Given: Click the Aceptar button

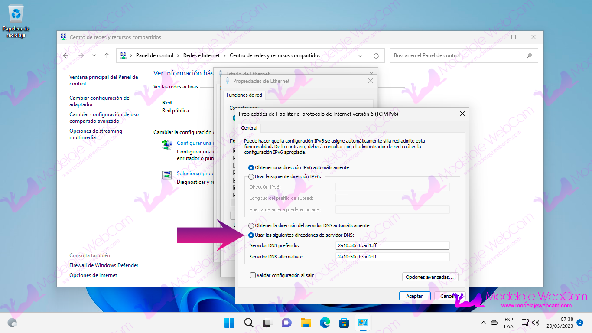Looking at the screenshot, I should pyautogui.click(x=414, y=296).
